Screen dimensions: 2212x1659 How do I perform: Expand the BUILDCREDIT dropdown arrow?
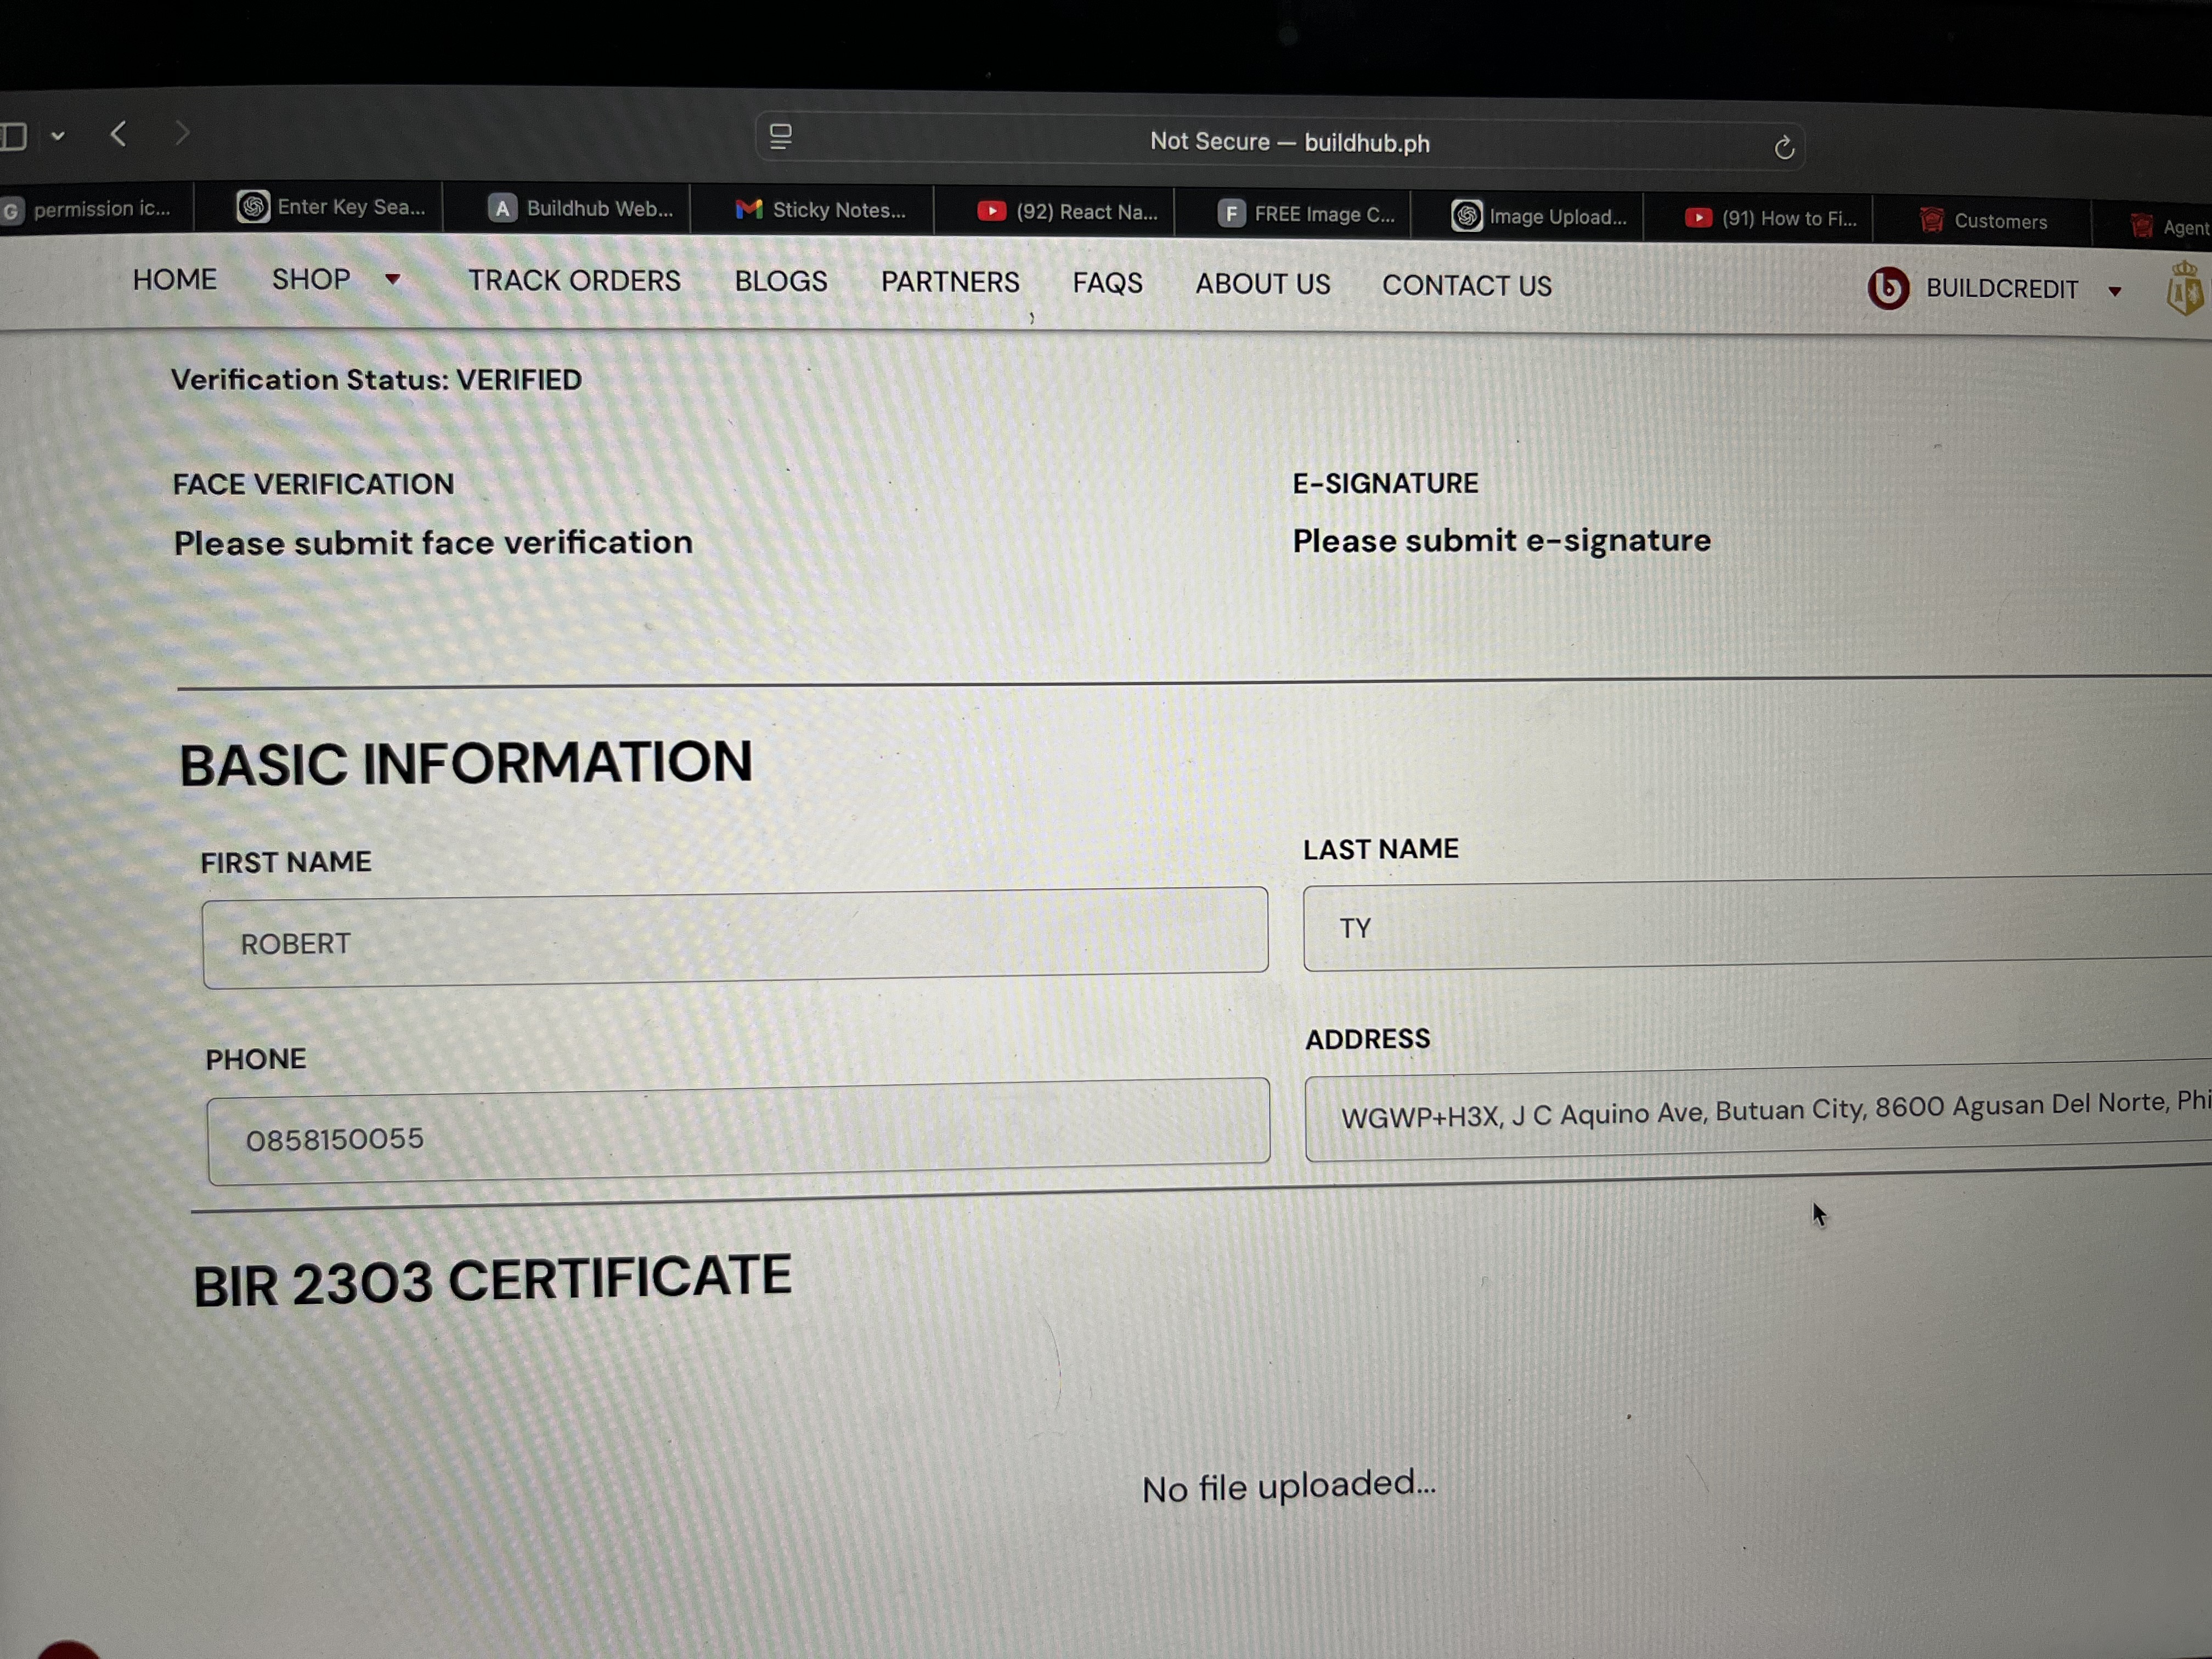click(2114, 291)
